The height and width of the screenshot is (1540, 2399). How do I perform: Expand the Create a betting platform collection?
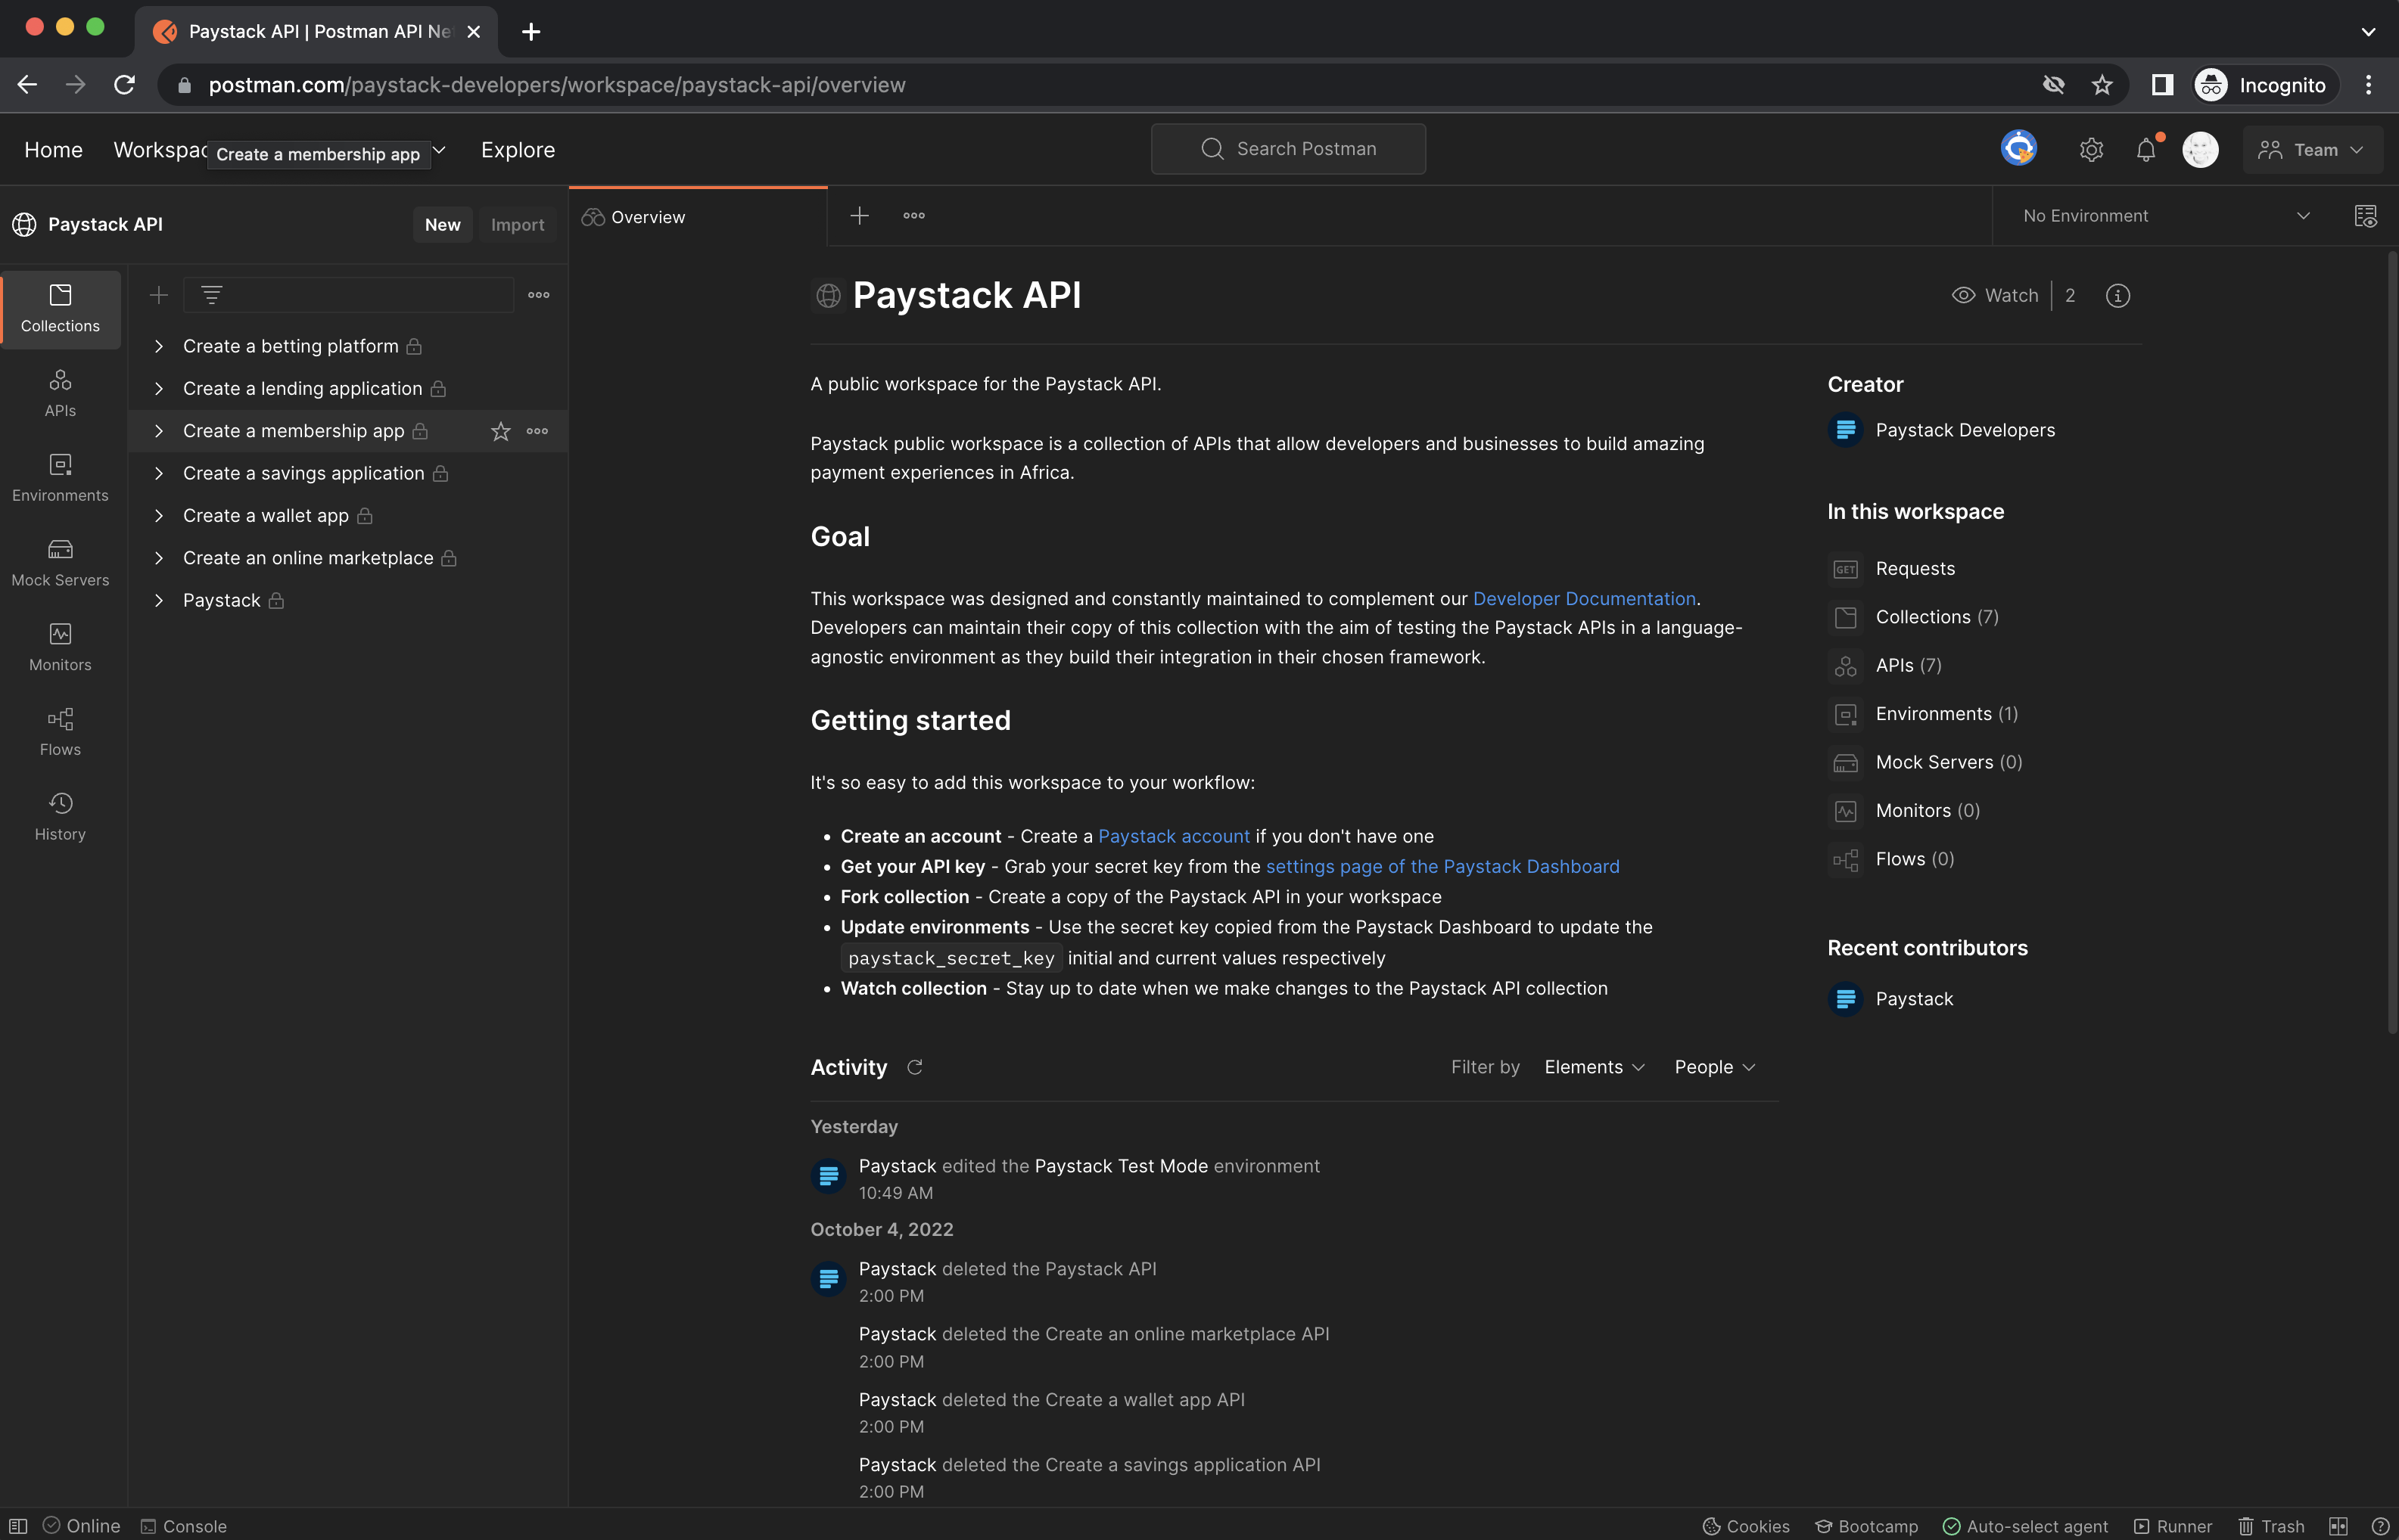[x=158, y=346]
